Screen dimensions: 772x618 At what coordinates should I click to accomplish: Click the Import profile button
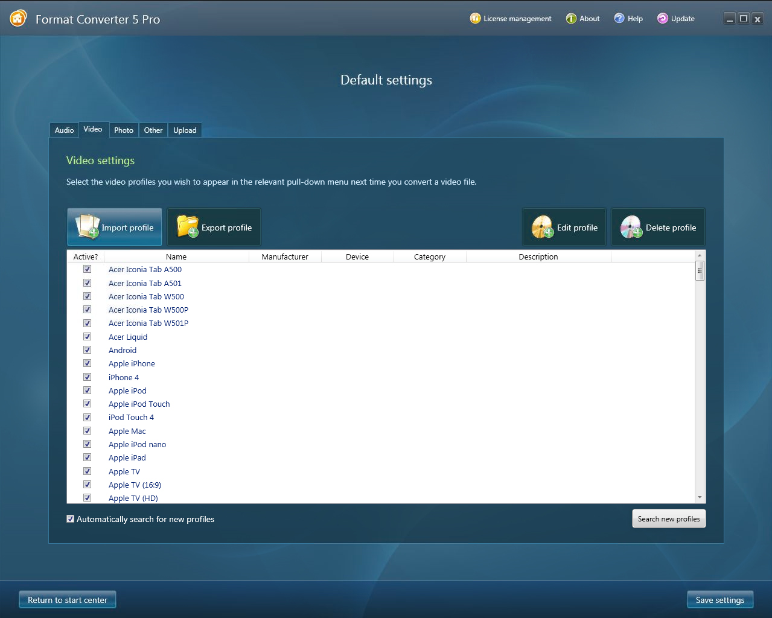click(x=115, y=228)
